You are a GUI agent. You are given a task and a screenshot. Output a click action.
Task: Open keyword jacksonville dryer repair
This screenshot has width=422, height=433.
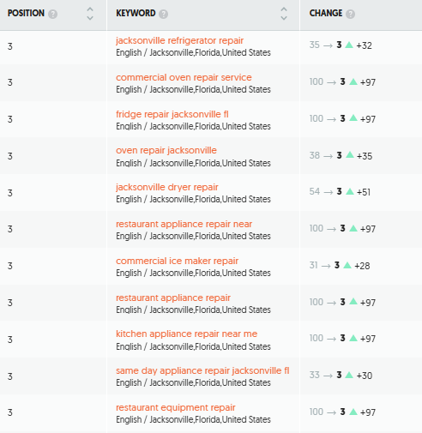click(x=167, y=187)
